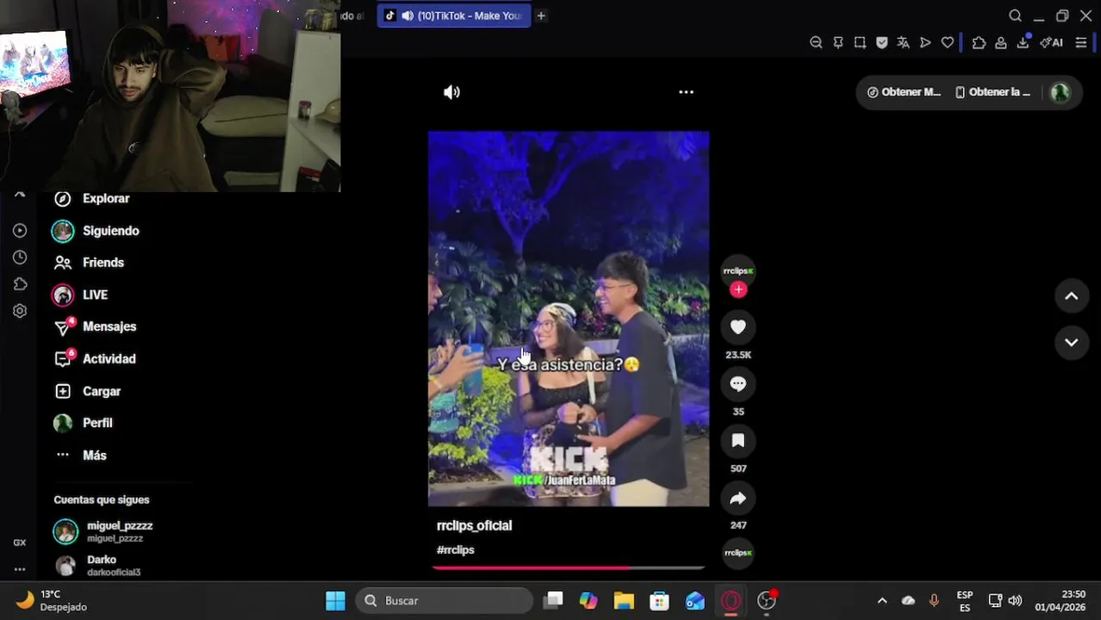Open three-dots sidebar setup in Opera sidebar

point(20,569)
